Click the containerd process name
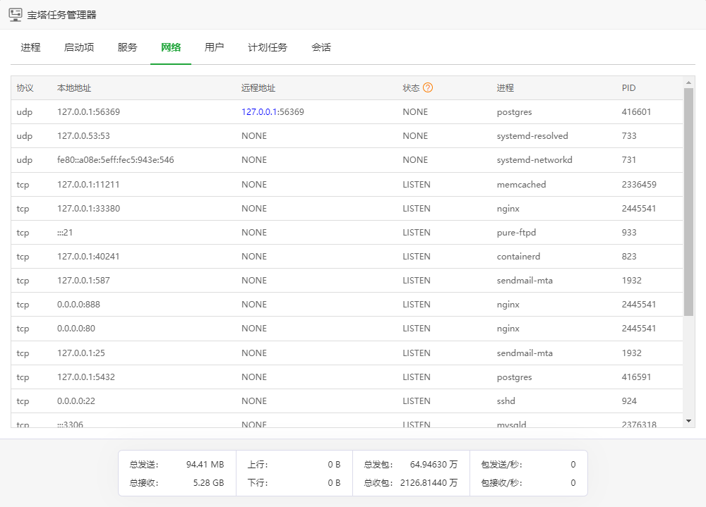This screenshot has width=706, height=507. 518,257
